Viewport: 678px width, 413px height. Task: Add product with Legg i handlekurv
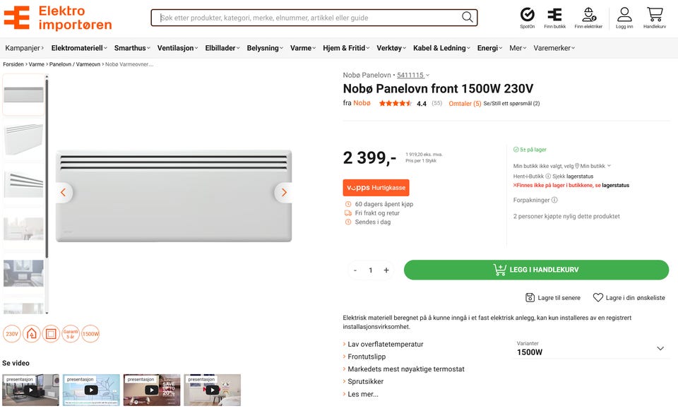536,270
